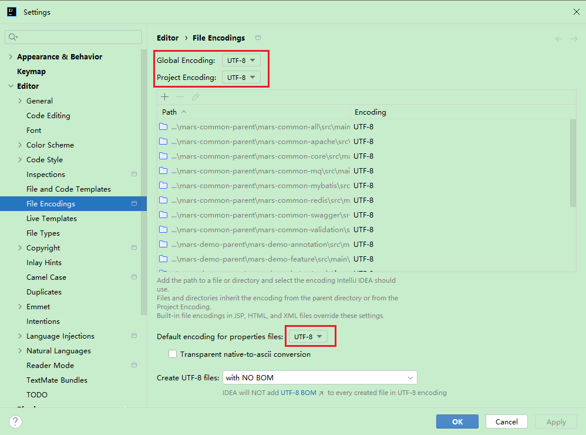
Task: Open default encoding for properties files dropdown
Action: [x=308, y=337]
